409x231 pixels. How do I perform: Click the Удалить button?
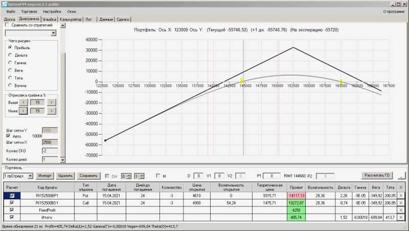[65, 176]
